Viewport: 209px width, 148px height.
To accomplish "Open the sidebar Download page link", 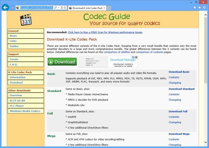I will (26, 83).
